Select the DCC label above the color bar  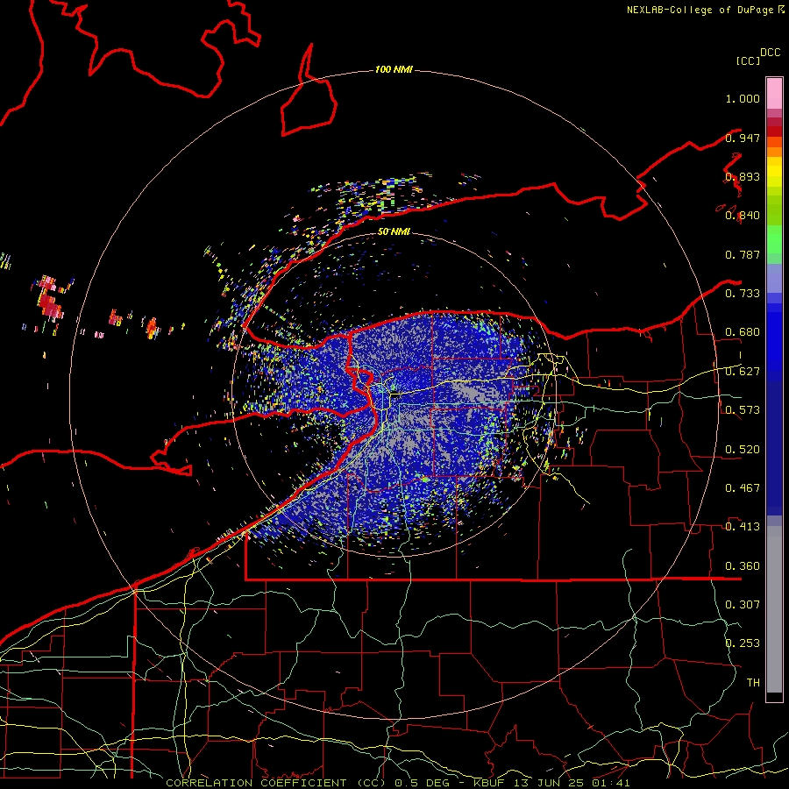pos(770,53)
